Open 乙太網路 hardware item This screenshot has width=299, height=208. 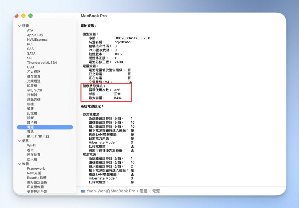pyautogui.click(x=34, y=72)
